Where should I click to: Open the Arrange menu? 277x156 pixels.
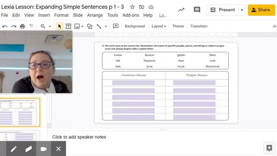pyautogui.click(x=95, y=15)
